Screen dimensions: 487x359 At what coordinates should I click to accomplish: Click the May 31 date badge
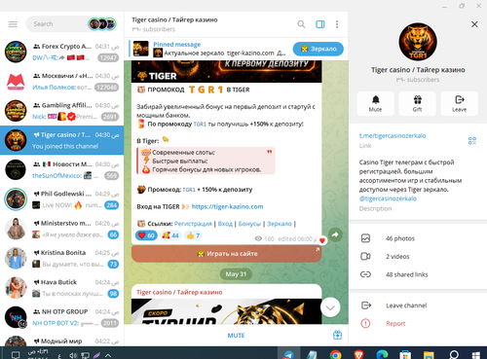[x=236, y=274]
